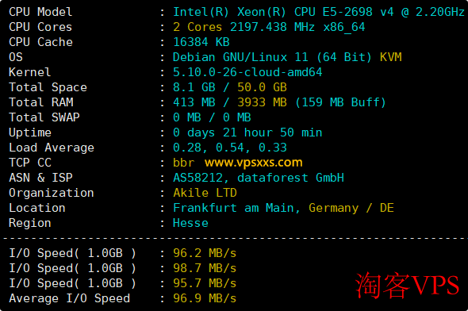Select the 95.7 MB/s I/O speed value
This screenshot has height=311, width=468.
pyautogui.click(x=205, y=283)
